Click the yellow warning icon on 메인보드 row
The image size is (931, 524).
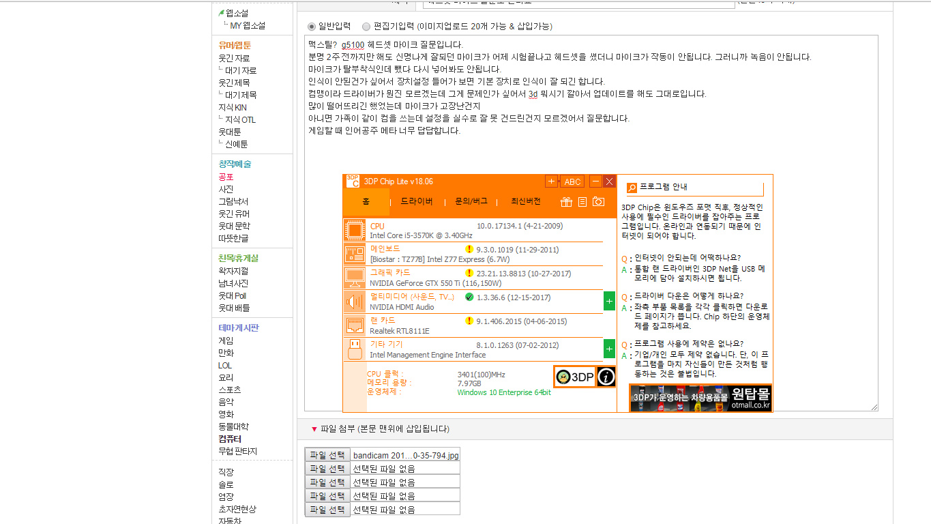(469, 250)
